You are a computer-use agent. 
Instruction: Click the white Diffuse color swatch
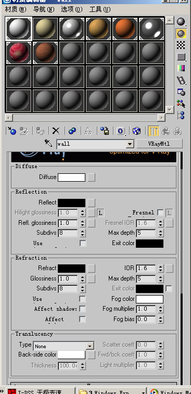click(x=72, y=177)
